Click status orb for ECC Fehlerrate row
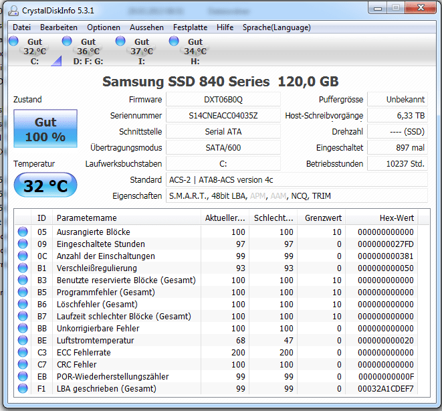The width and height of the screenshot is (442, 411). (x=23, y=353)
